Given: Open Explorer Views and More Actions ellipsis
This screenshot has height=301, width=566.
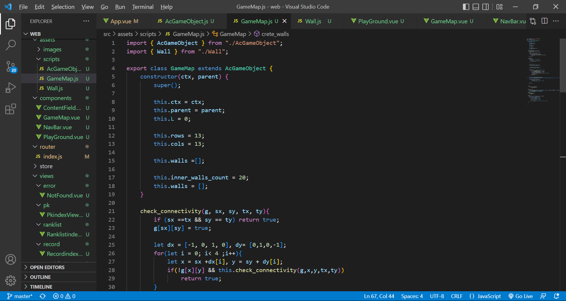Looking at the screenshot, I should (x=86, y=21).
